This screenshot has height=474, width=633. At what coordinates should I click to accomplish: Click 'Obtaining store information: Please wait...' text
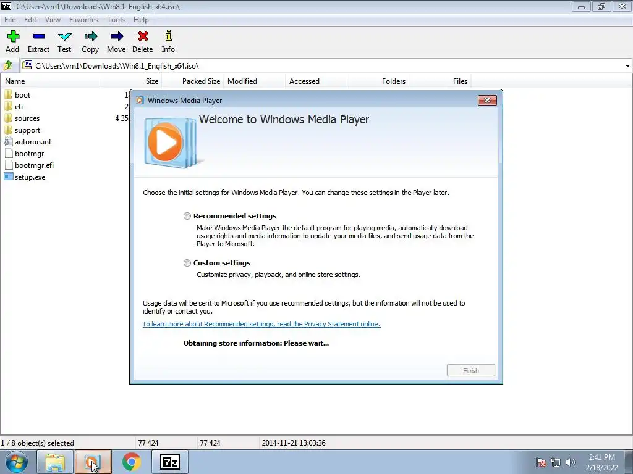[256, 343]
